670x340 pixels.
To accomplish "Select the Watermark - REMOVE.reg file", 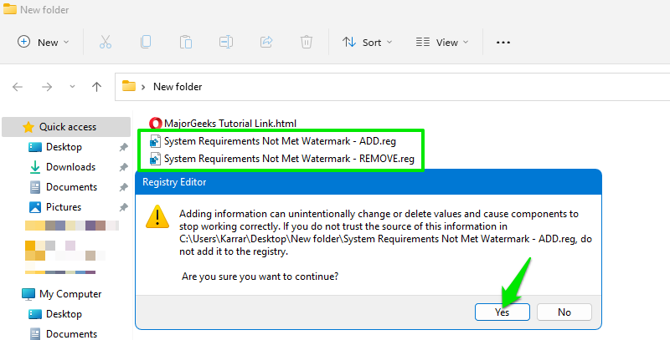I will [289, 159].
